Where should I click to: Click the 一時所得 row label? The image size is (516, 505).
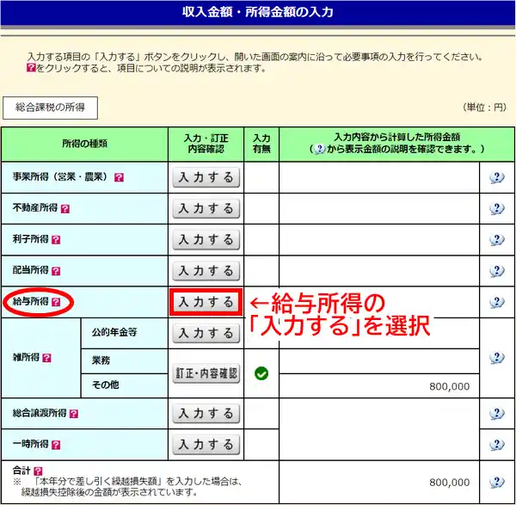(31, 444)
